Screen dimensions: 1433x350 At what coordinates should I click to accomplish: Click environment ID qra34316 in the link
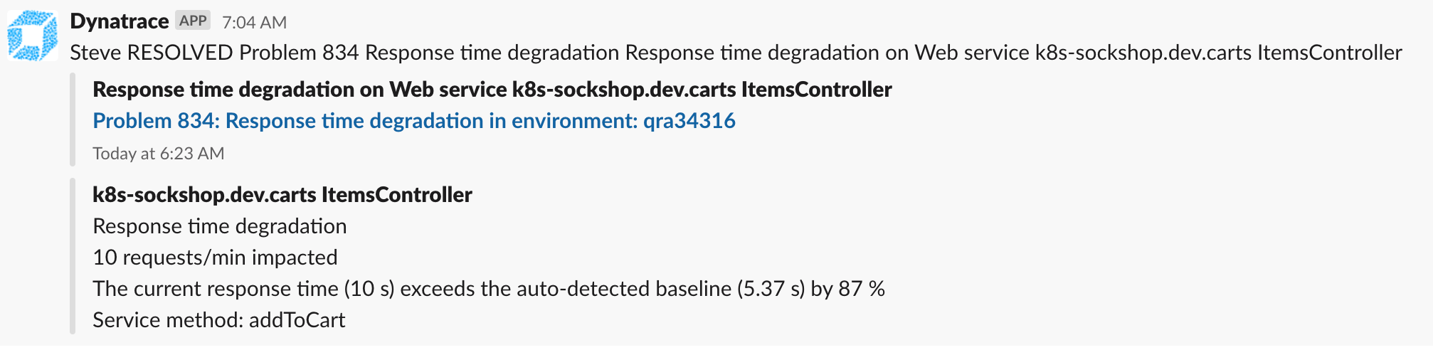click(x=689, y=121)
